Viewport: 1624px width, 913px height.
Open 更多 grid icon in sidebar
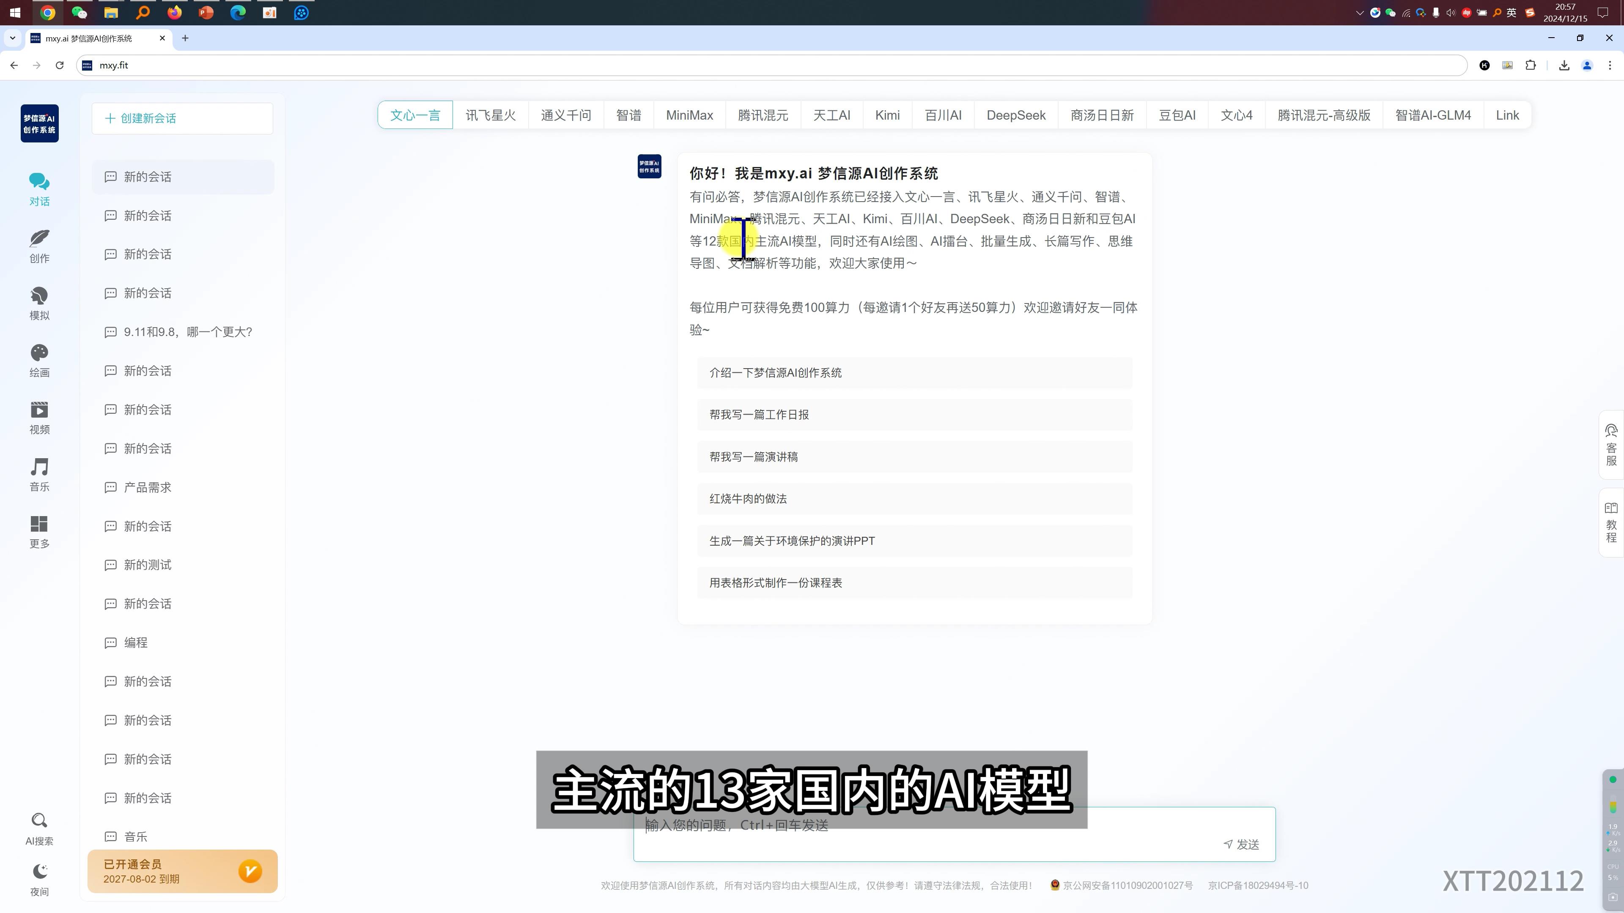[39, 524]
